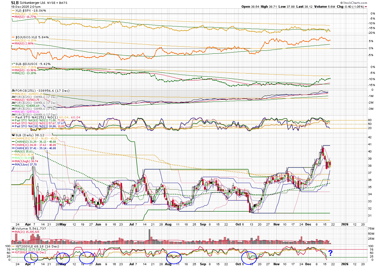Click the Open 38.54 quote value
Viewport: 380px width, 267px height.
pos(250,7)
